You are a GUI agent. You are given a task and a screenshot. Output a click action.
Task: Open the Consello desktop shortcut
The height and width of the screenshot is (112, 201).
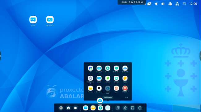pos(33,19)
